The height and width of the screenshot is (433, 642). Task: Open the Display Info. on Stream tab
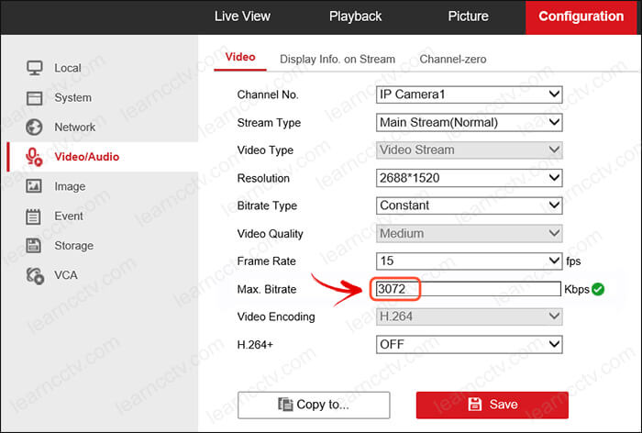338,59
